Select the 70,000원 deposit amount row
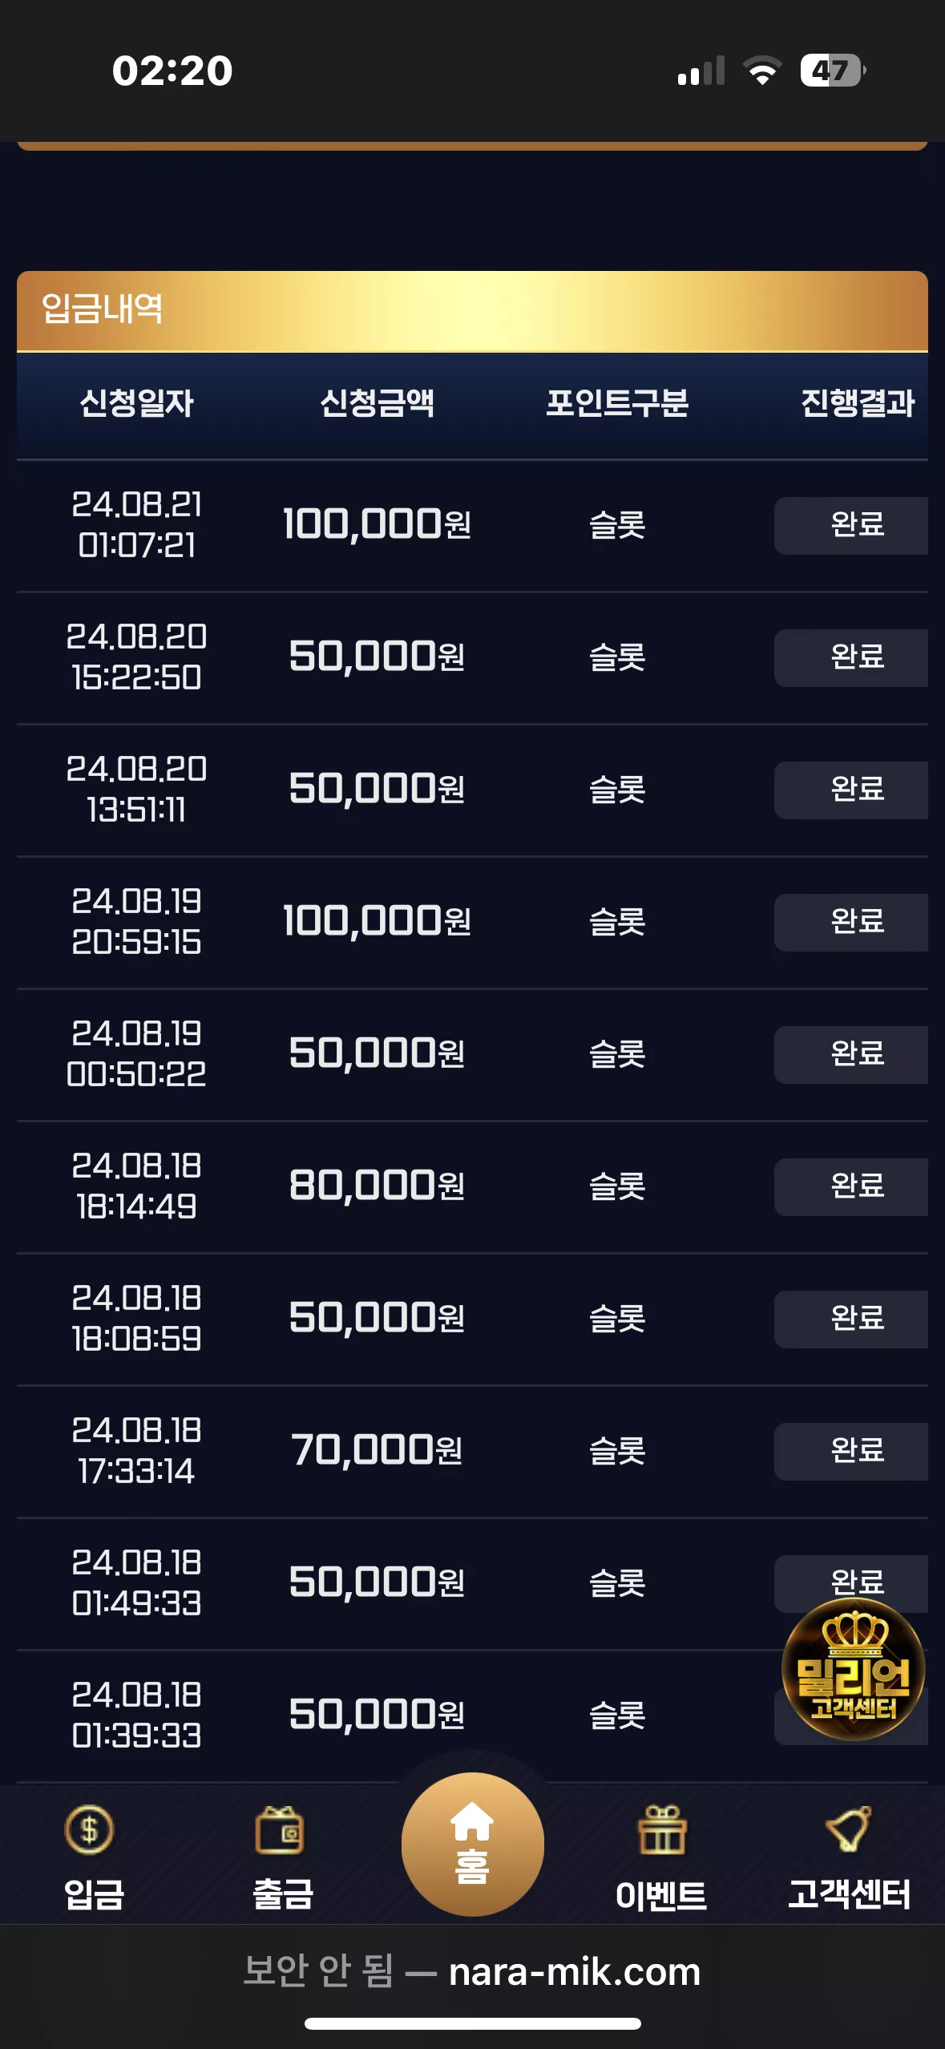The image size is (945, 2049). (x=472, y=1451)
